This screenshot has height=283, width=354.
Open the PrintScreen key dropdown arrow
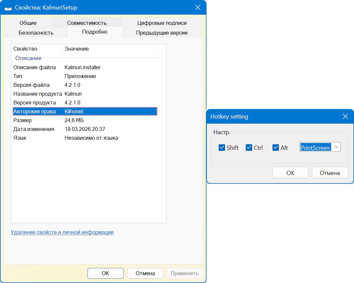[x=336, y=147]
